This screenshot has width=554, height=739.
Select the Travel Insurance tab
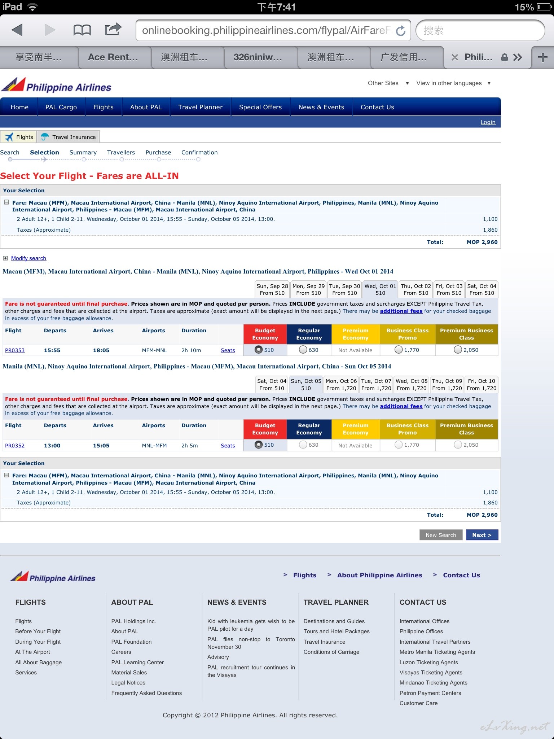tap(68, 137)
